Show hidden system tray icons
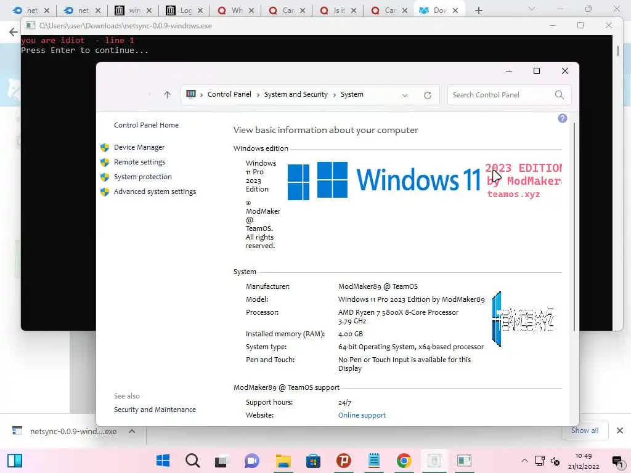The width and height of the screenshot is (631, 473). (524, 461)
